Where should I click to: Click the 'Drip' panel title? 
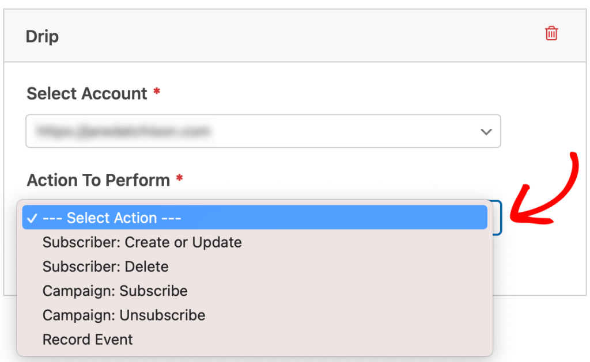point(42,36)
